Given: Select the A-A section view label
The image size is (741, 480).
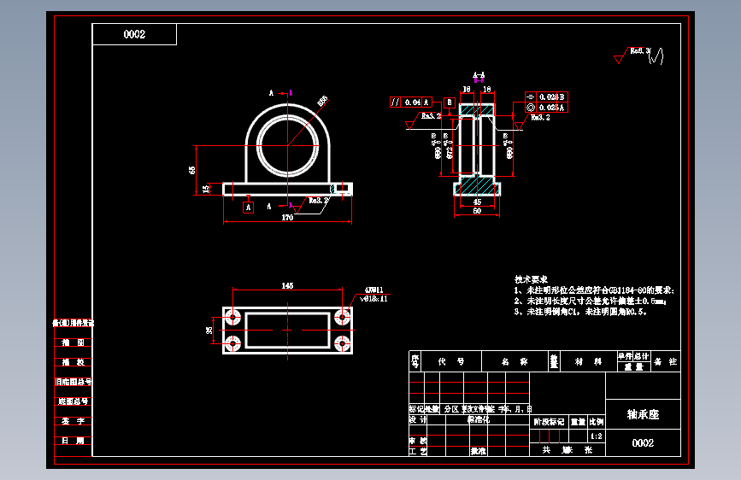Looking at the screenshot, I should tap(479, 75).
